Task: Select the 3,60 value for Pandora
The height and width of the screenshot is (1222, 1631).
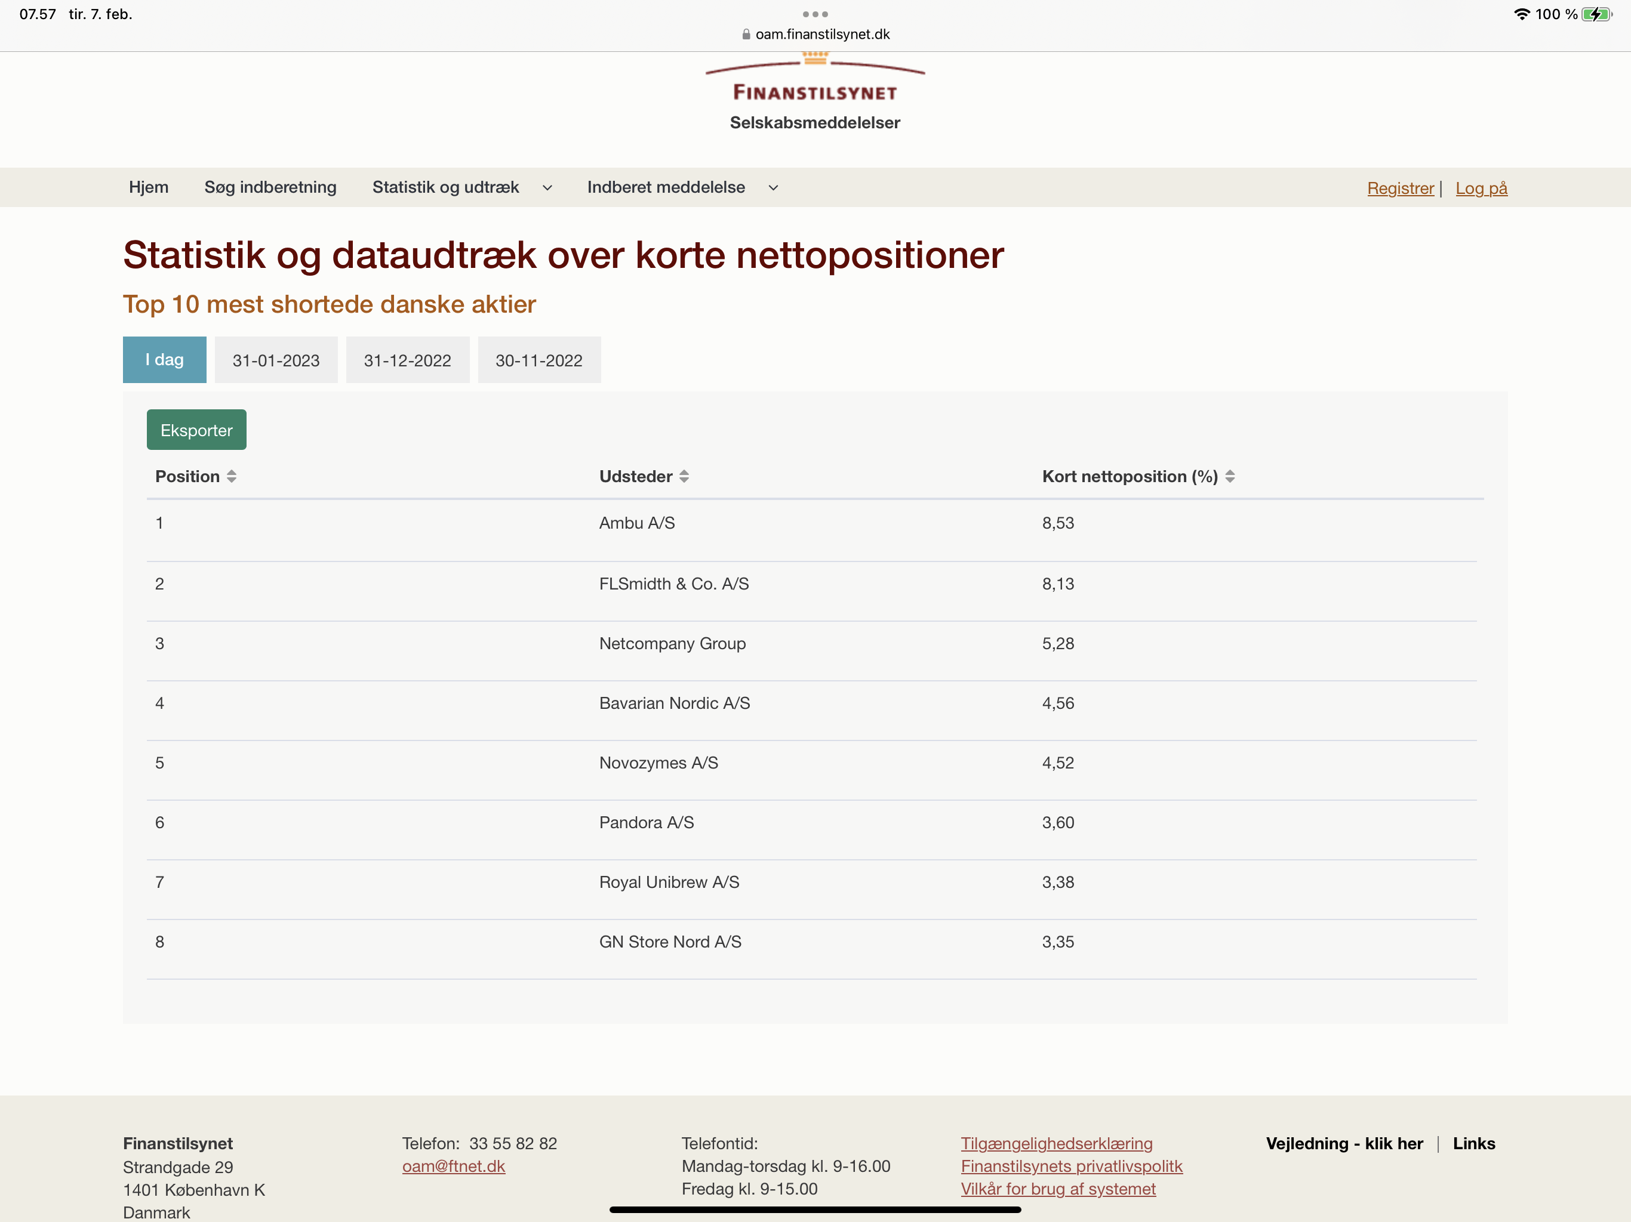Action: (x=1058, y=823)
